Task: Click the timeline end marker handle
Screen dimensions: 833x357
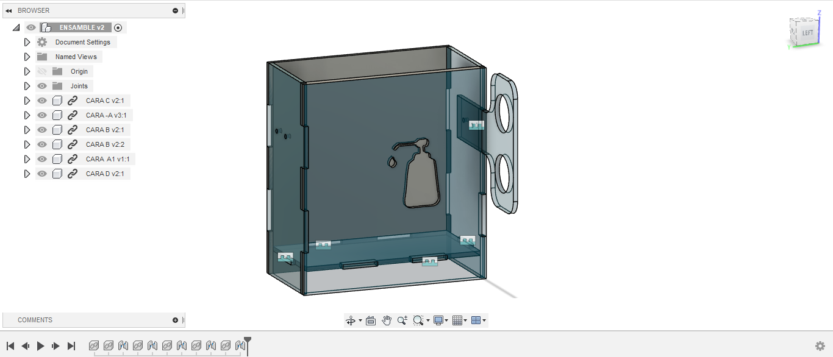Action: pos(248,341)
